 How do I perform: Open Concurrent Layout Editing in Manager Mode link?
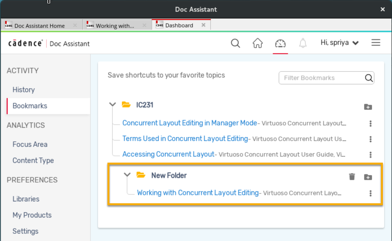(189, 123)
